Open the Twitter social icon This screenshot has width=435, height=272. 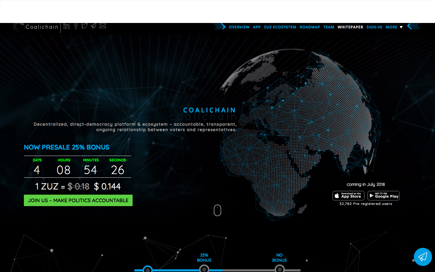(x=85, y=26)
